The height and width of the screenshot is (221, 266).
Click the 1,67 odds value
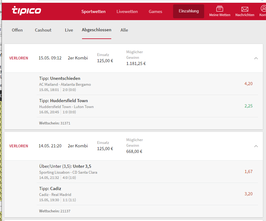click(x=248, y=171)
